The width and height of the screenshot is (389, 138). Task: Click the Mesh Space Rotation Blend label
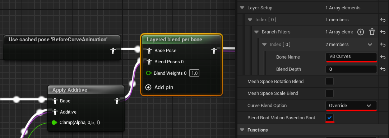(275, 81)
